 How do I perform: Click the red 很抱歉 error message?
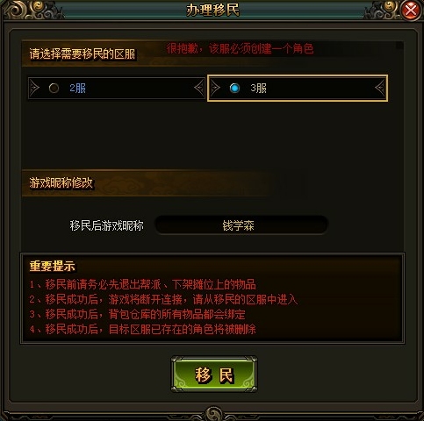click(240, 48)
